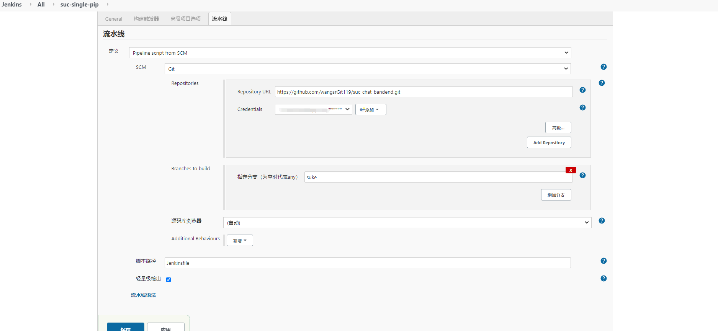The height and width of the screenshot is (331, 718).
Task: Click Jenkins in the breadcrumb
Action: click(11, 5)
